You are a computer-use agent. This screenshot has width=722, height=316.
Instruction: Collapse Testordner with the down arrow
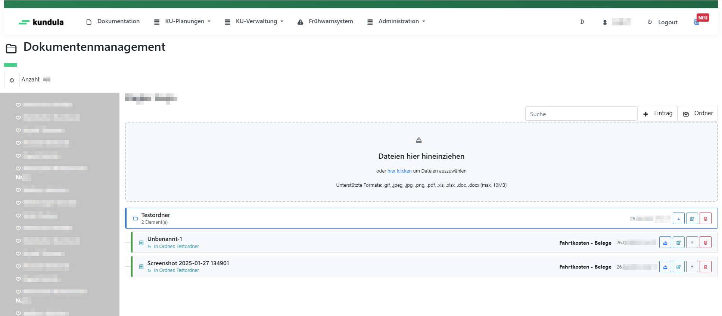point(678,219)
